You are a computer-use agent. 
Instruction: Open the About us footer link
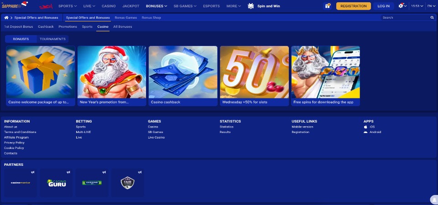pos(10,127)
